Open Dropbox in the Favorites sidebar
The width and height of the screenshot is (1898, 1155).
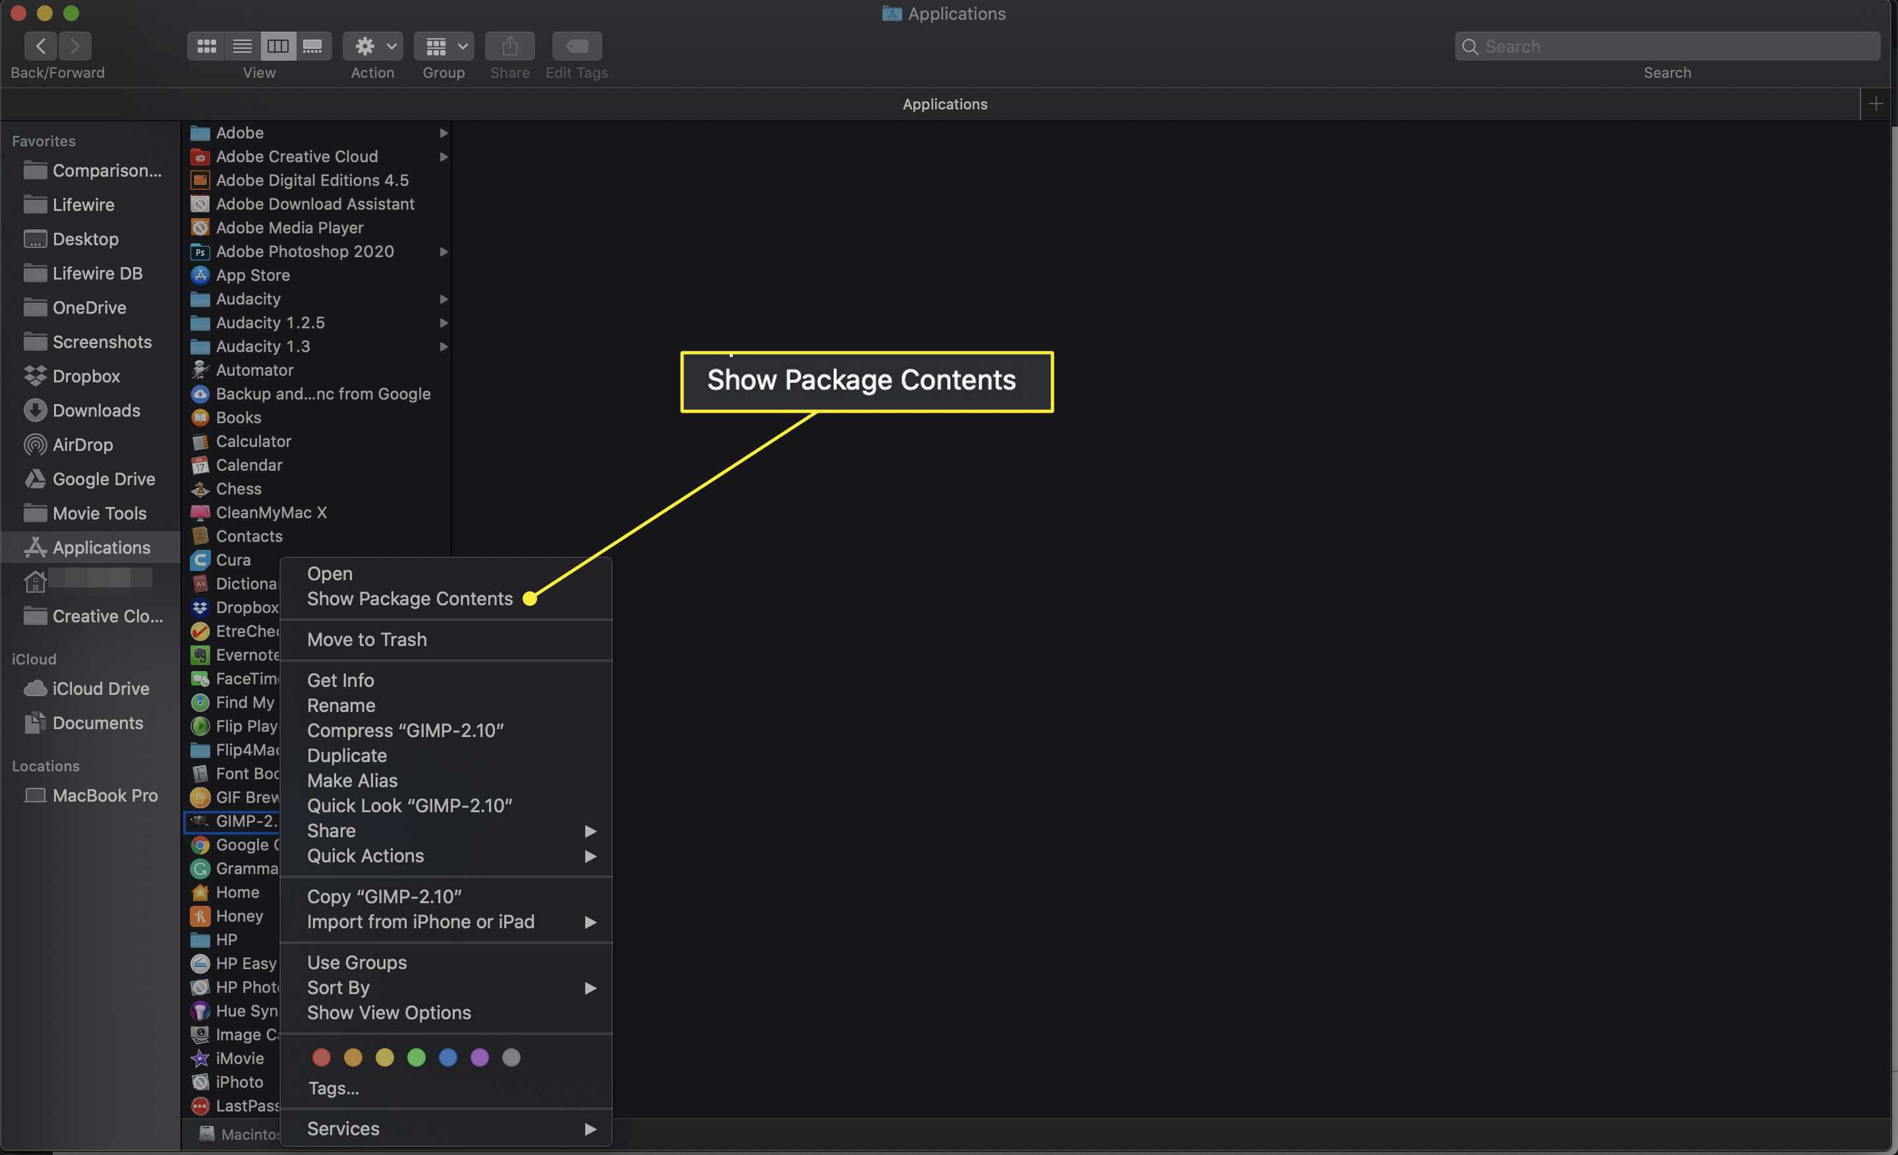click(x=86, y=376)
